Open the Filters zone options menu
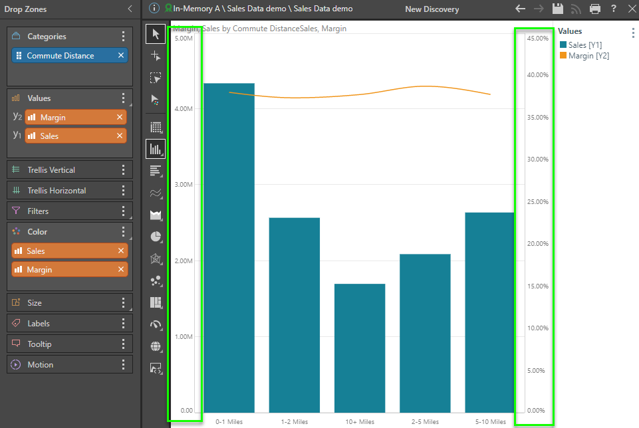This screenshot has width=639, height=428. (123, 211)
